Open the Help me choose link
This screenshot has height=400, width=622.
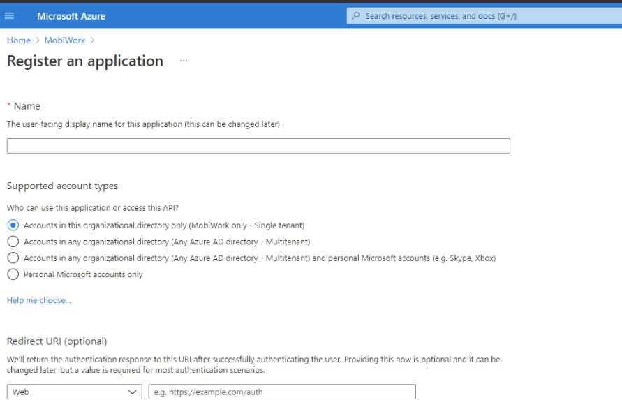pos(38,300)
